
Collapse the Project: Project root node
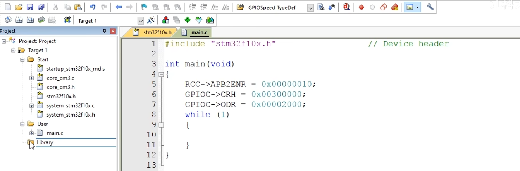3,41
